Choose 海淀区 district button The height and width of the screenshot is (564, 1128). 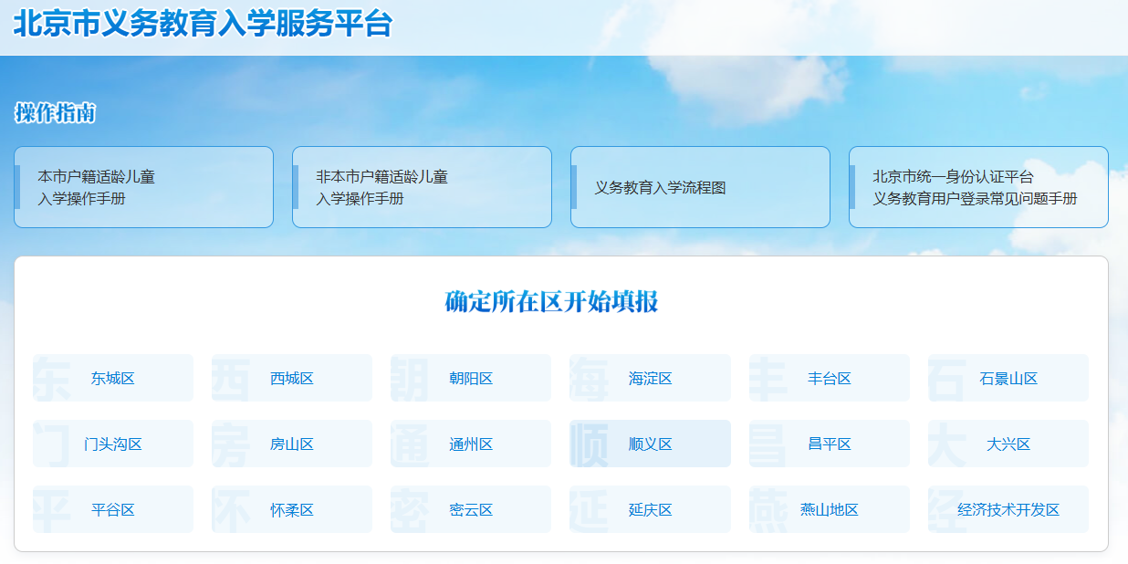[650, 378]
